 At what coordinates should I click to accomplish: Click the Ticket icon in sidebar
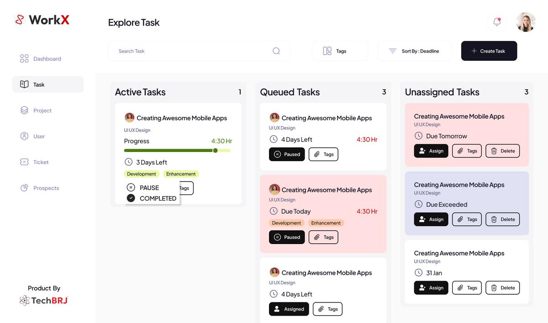(x=24, y=162)
